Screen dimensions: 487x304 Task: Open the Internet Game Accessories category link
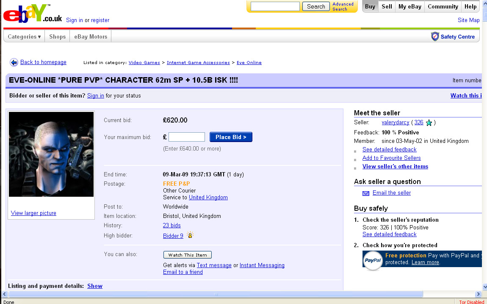(198, 62)
